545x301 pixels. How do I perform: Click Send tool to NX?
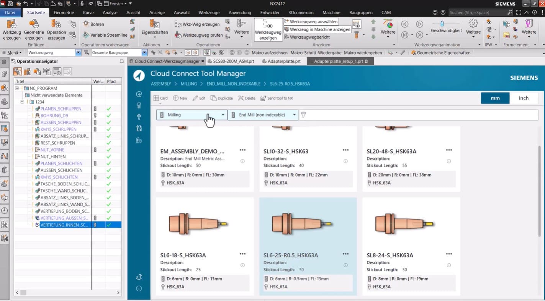277,98
